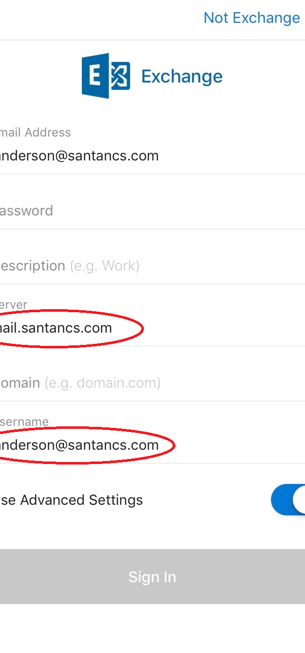The image size is (305, 653).
Task: Click the white knob of Advanced Settings switch
Action: [300, 500]
